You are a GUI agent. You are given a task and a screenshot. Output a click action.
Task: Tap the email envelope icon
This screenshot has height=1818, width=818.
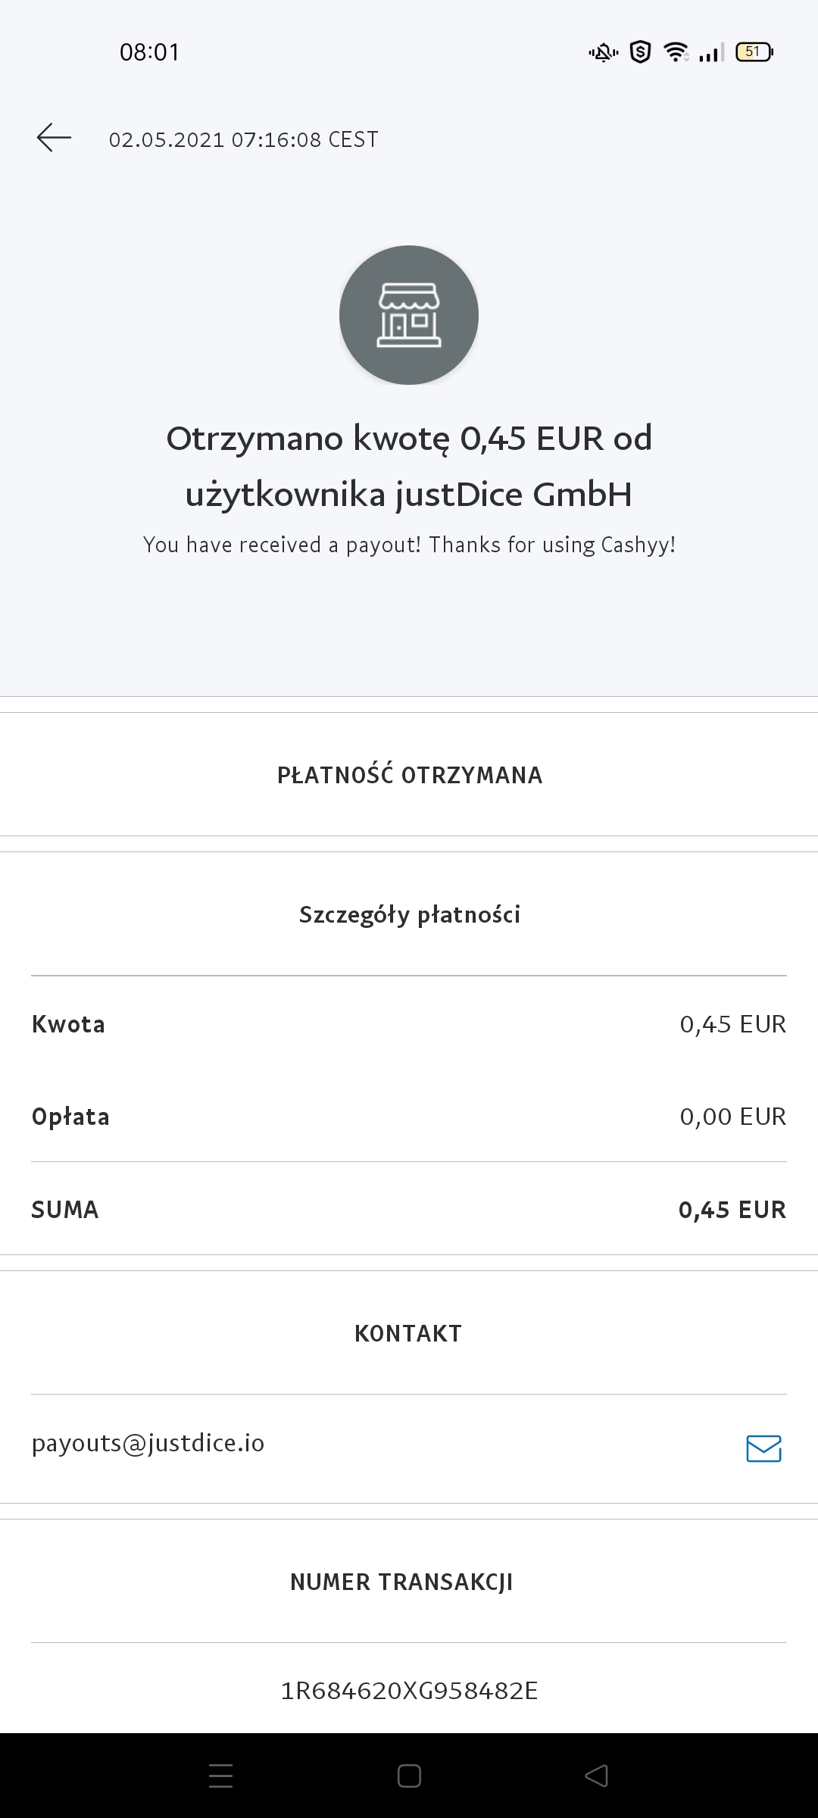[x=763, y=1448]
